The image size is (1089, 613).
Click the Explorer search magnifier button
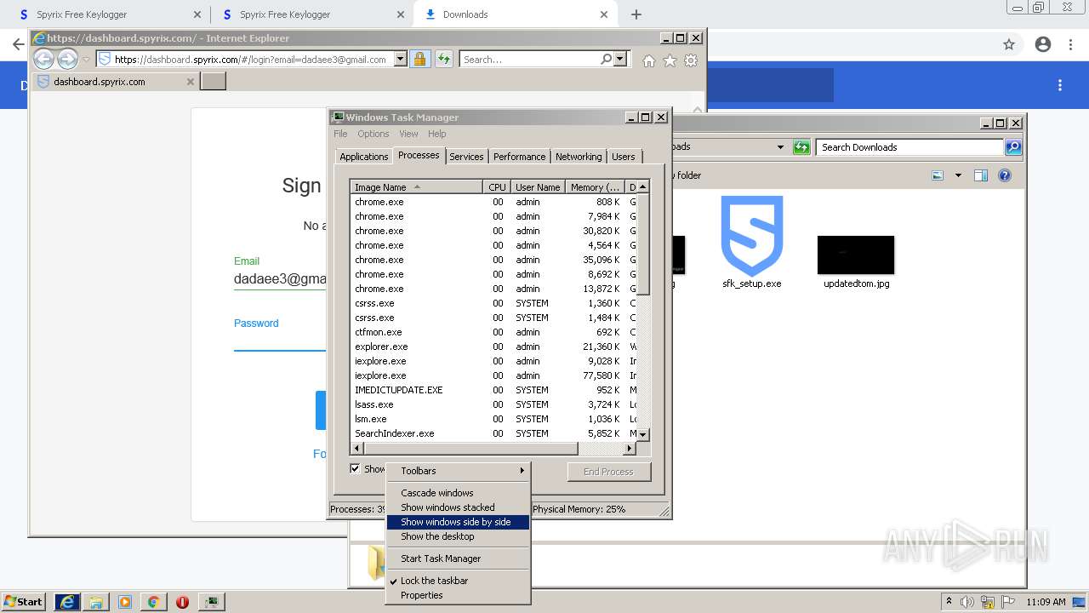1012,147
